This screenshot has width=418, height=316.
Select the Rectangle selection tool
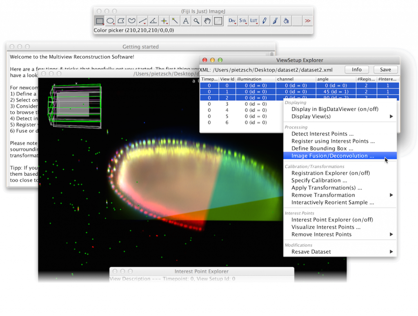tap(100, 21)
